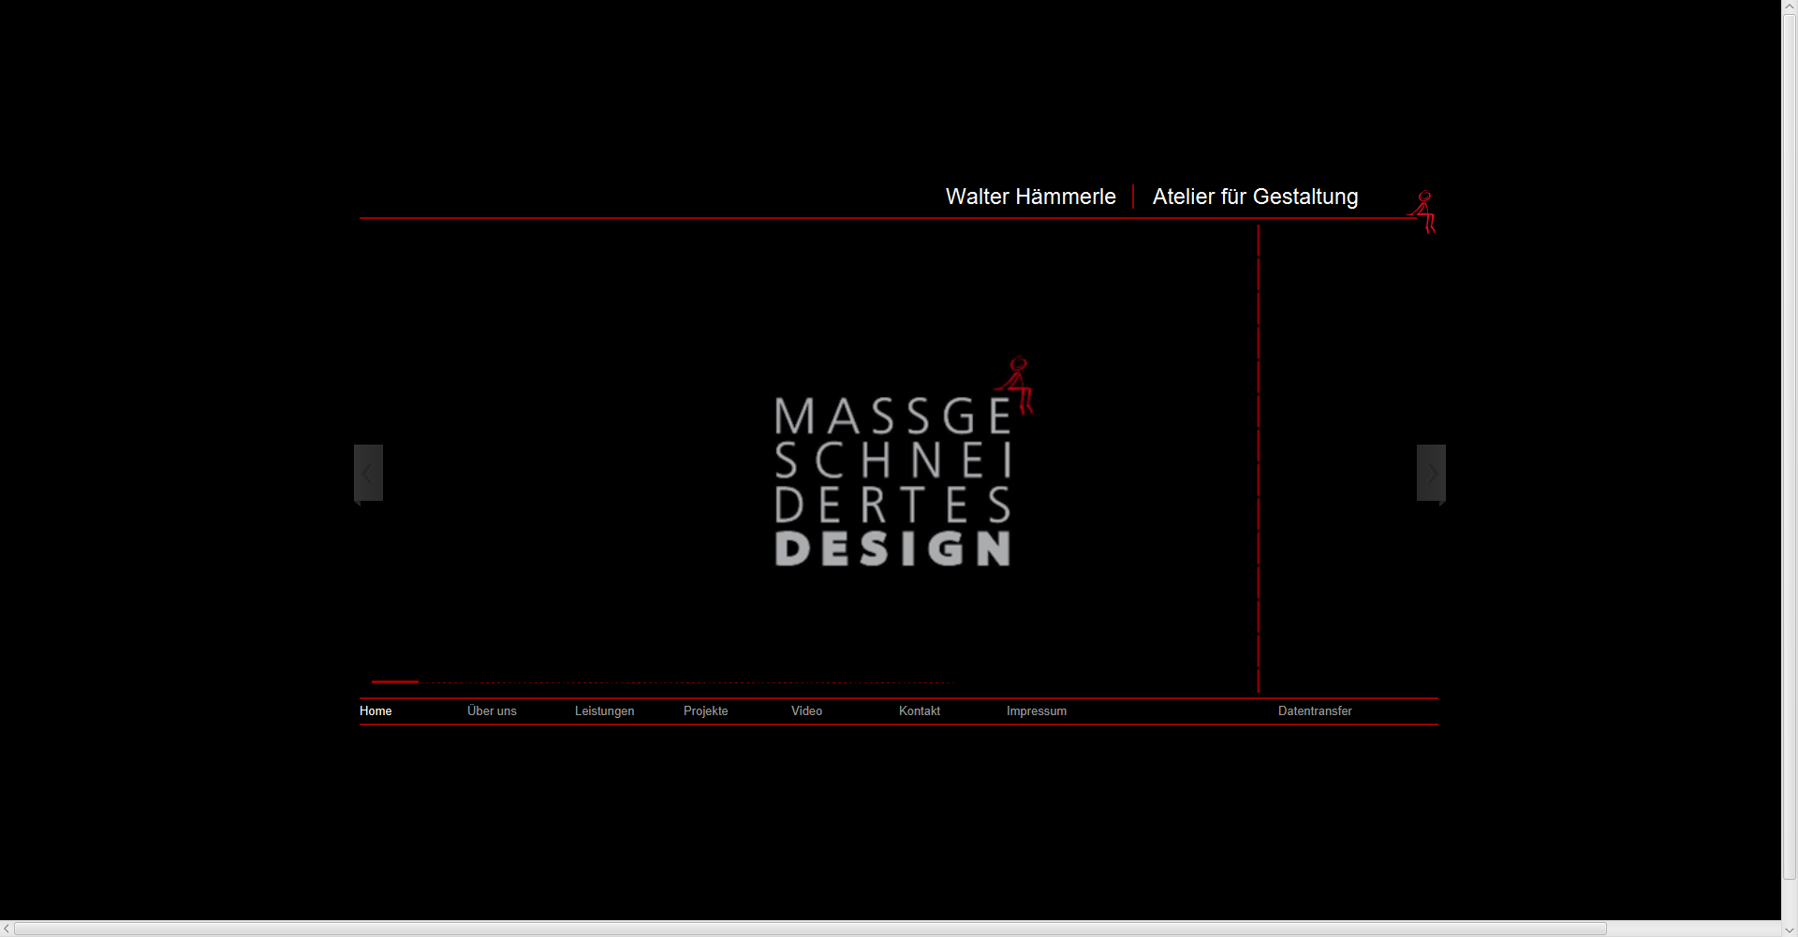Click the Massgeschneidertes Design slide image
This screenshot has width=1798, height=937.
904,462
